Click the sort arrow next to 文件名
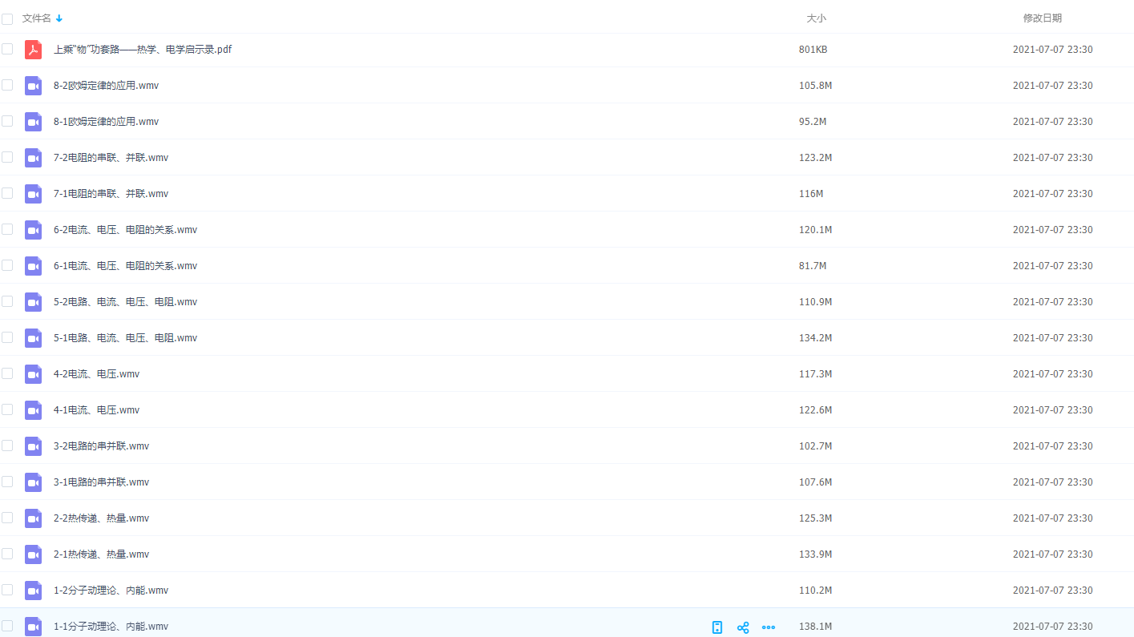Viewport: 1134px width, 637px height. click(x=59, y=18)
